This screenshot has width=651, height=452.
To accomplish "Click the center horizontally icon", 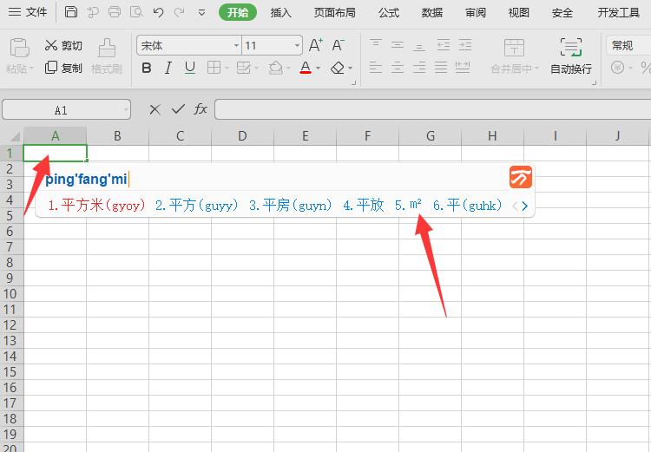I will (x=398, y=68).
